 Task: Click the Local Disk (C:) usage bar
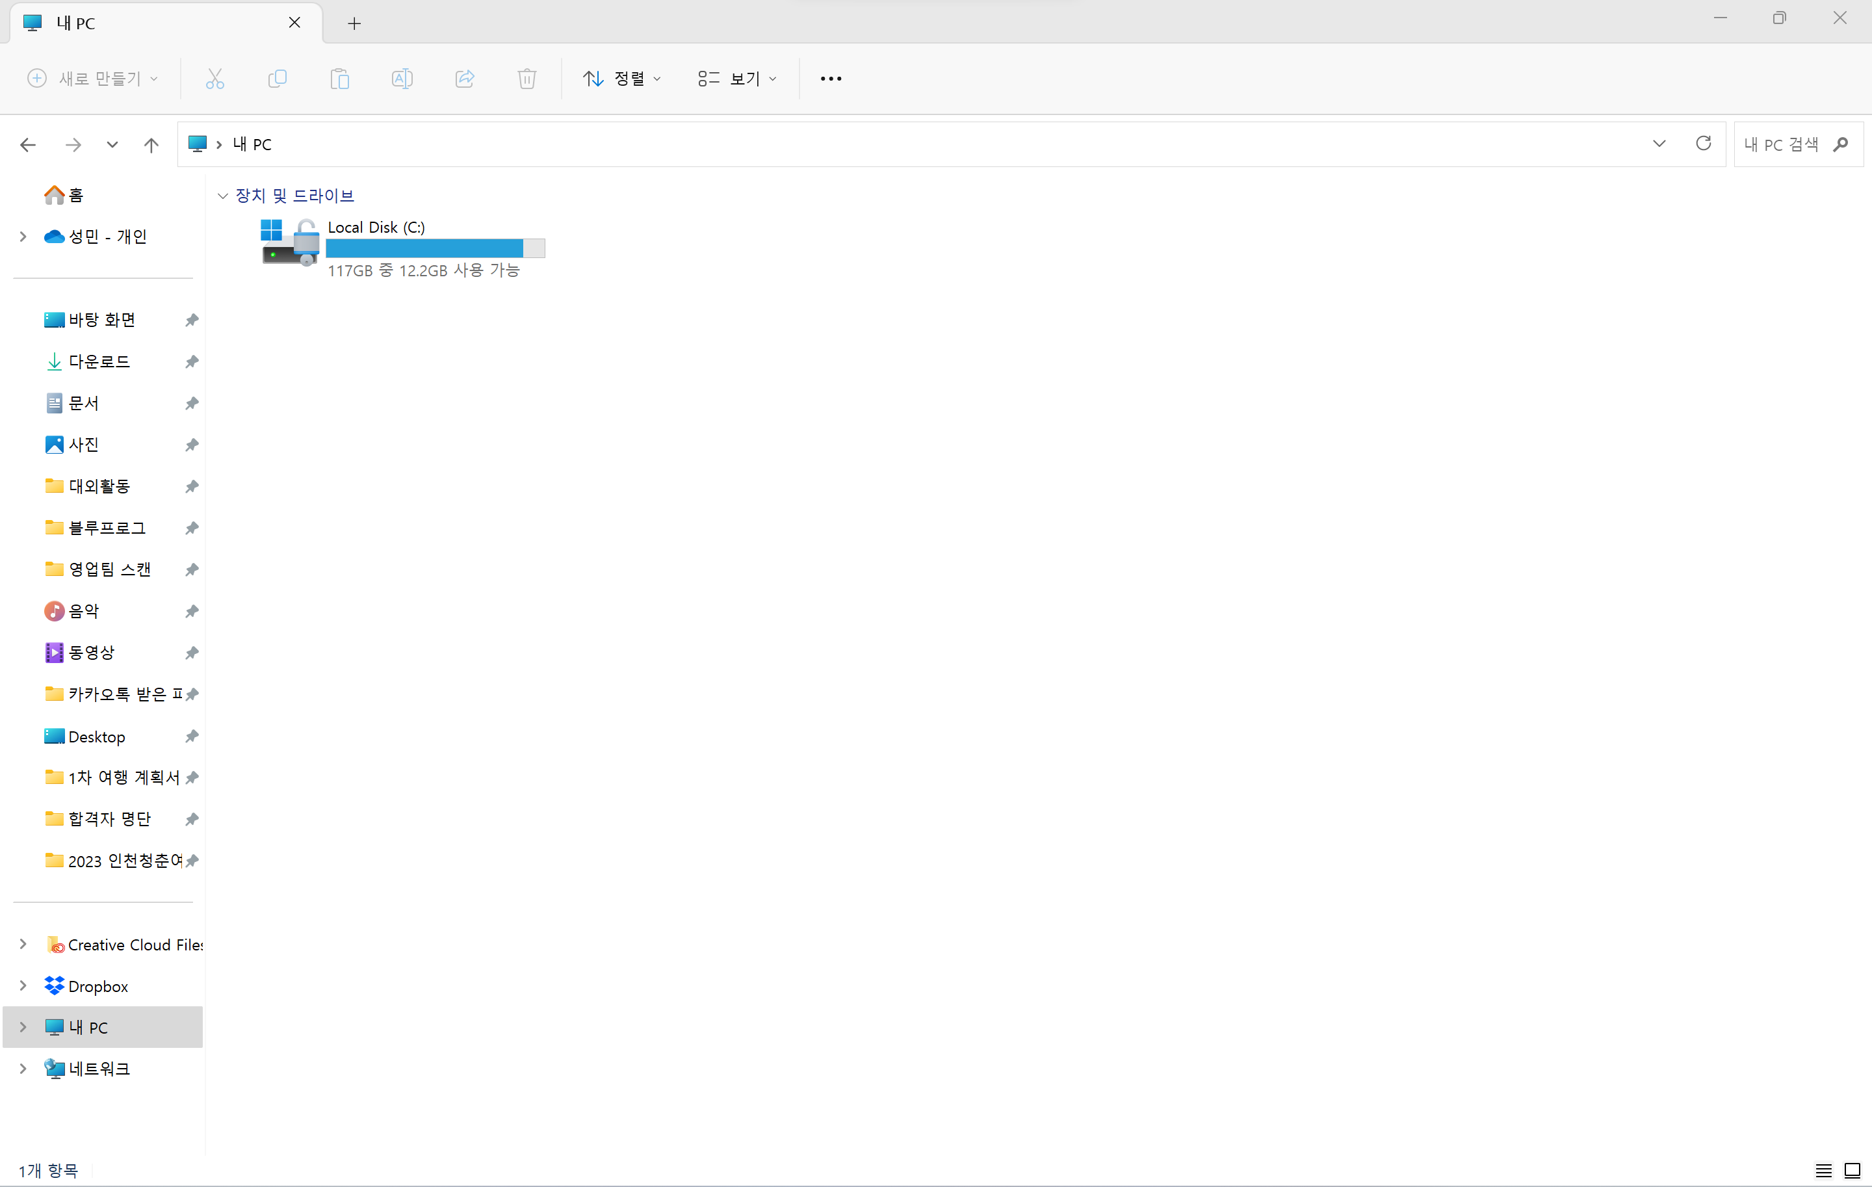point(435,249)
